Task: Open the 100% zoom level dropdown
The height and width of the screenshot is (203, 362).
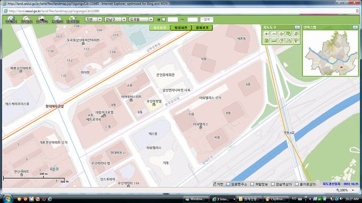Action: click(x=353, y=190)
